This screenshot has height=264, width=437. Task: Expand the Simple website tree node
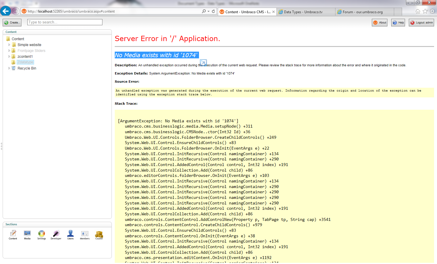(9, 45)
